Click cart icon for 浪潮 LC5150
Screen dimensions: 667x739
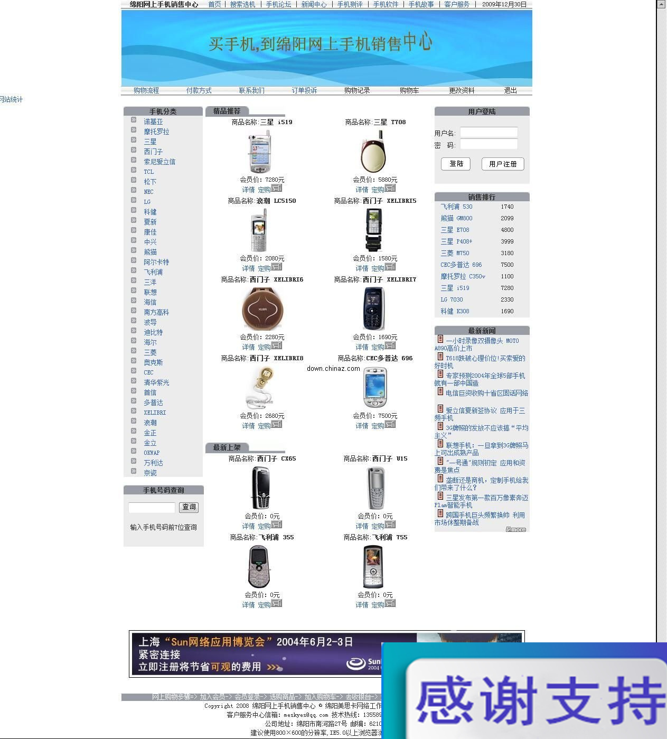(x=277, y=267)
